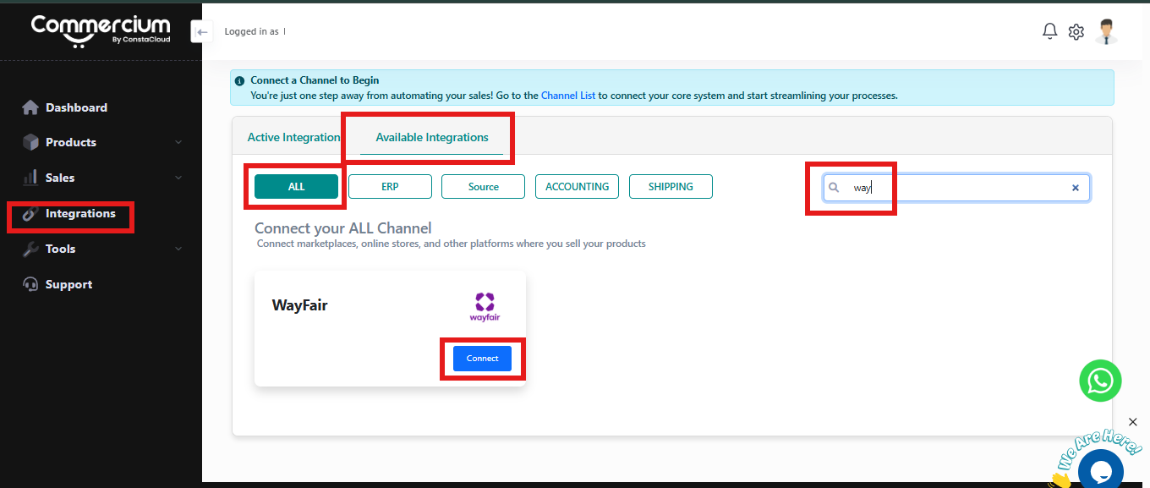
Task: Dismiss the We Are Here chat prompt
Action: (1133, 421)
